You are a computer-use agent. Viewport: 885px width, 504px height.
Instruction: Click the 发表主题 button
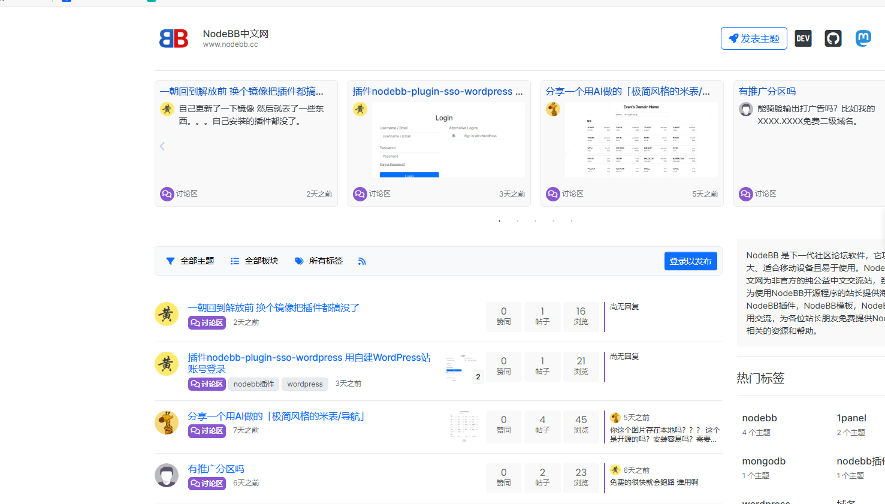tap(753, 38)
